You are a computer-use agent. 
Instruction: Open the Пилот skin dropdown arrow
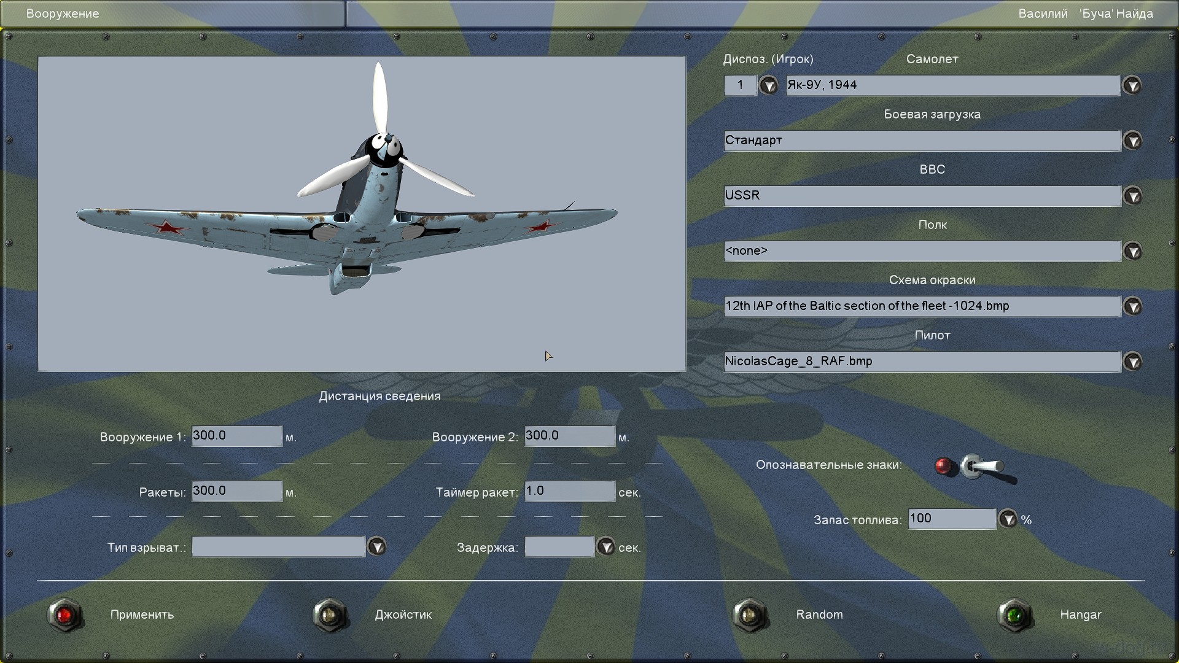(1132, 362)
